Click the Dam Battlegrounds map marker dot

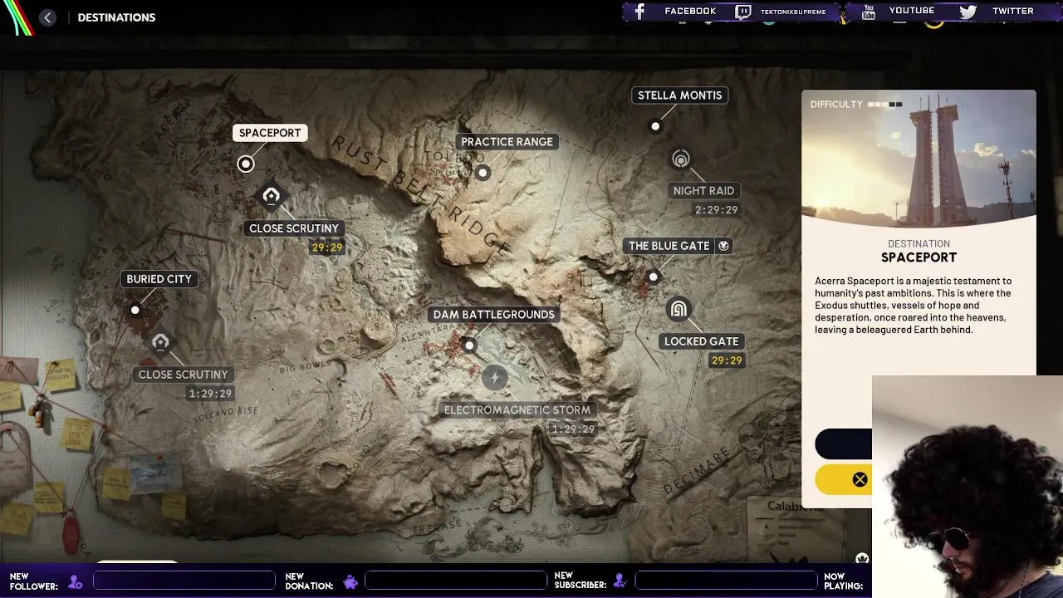tap(469, 345)
